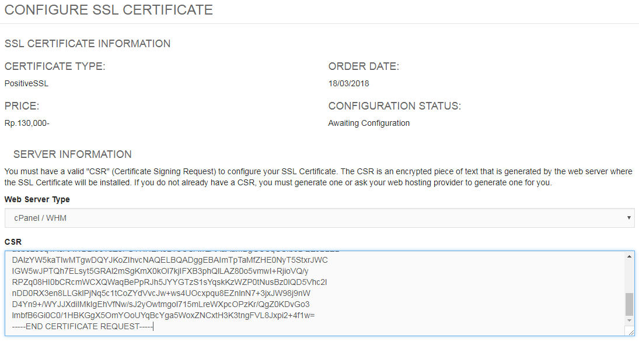639x342 pixels.
Task: Click the Web Server Type label
Action: pyautogui.click(x=37, y=199)
